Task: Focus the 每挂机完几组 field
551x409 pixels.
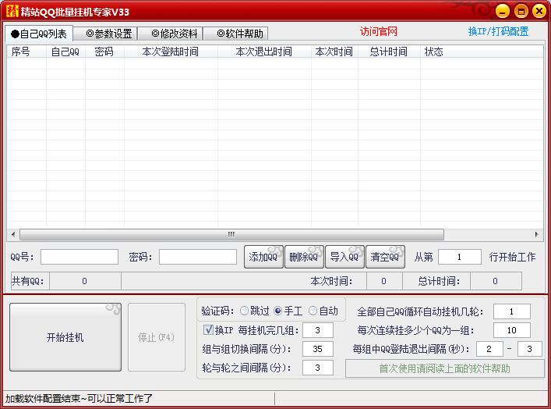Action: point(318,330)
